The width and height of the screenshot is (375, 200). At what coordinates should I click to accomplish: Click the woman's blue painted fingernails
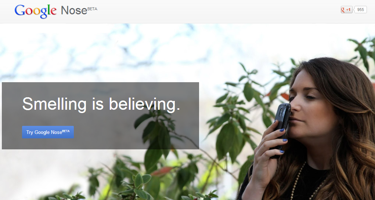point(283,141)
